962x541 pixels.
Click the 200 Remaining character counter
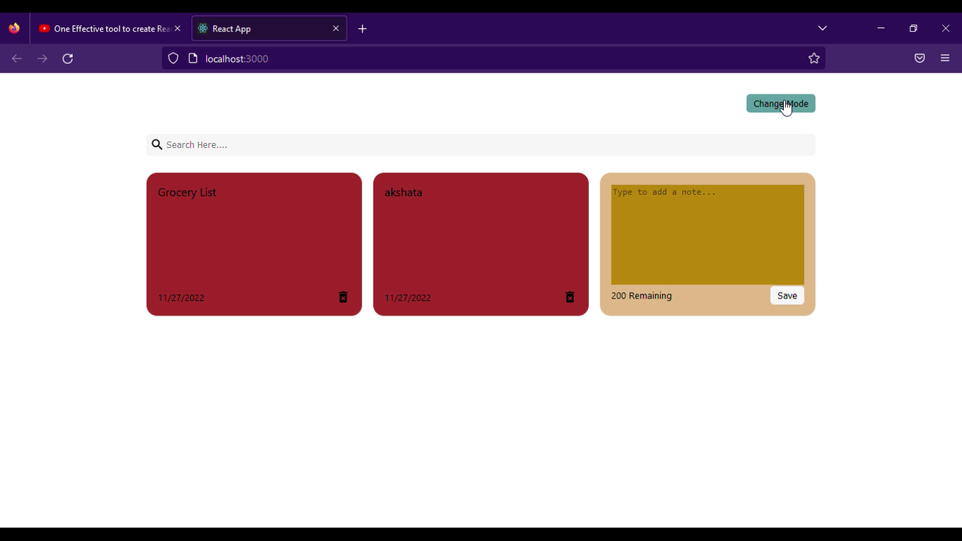642,295
